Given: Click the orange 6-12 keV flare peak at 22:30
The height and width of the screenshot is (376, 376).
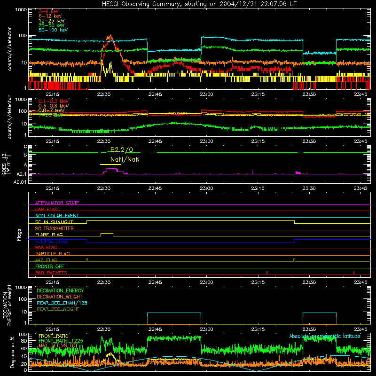Looking at the screenshot, I should 110,37.
